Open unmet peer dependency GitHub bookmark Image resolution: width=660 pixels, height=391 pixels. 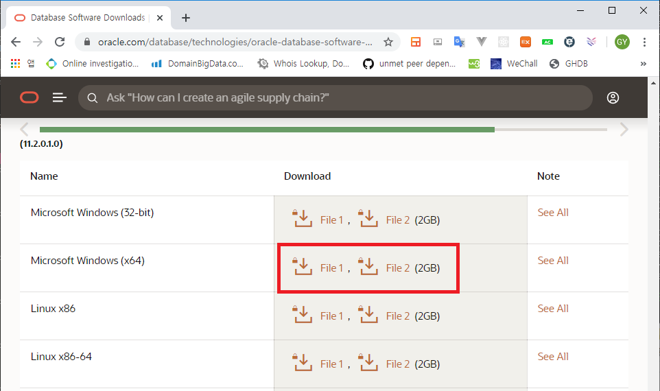pyautogui.click(x=410, y=64)
